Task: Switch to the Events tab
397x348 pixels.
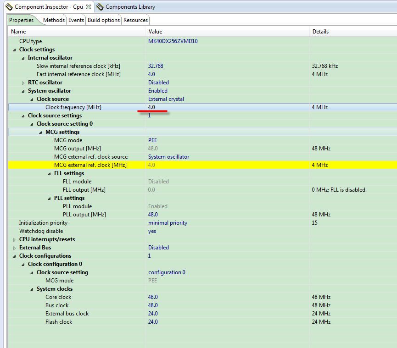Action: [76, 20]
